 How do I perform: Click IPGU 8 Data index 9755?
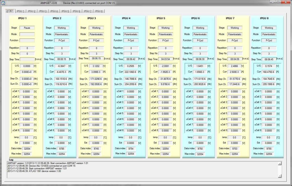[x=269, y=149]
